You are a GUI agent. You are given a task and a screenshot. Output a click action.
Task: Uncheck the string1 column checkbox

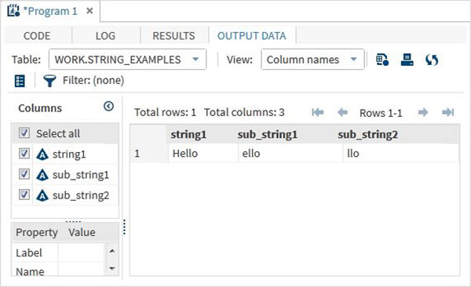click(x=24, y=154)
